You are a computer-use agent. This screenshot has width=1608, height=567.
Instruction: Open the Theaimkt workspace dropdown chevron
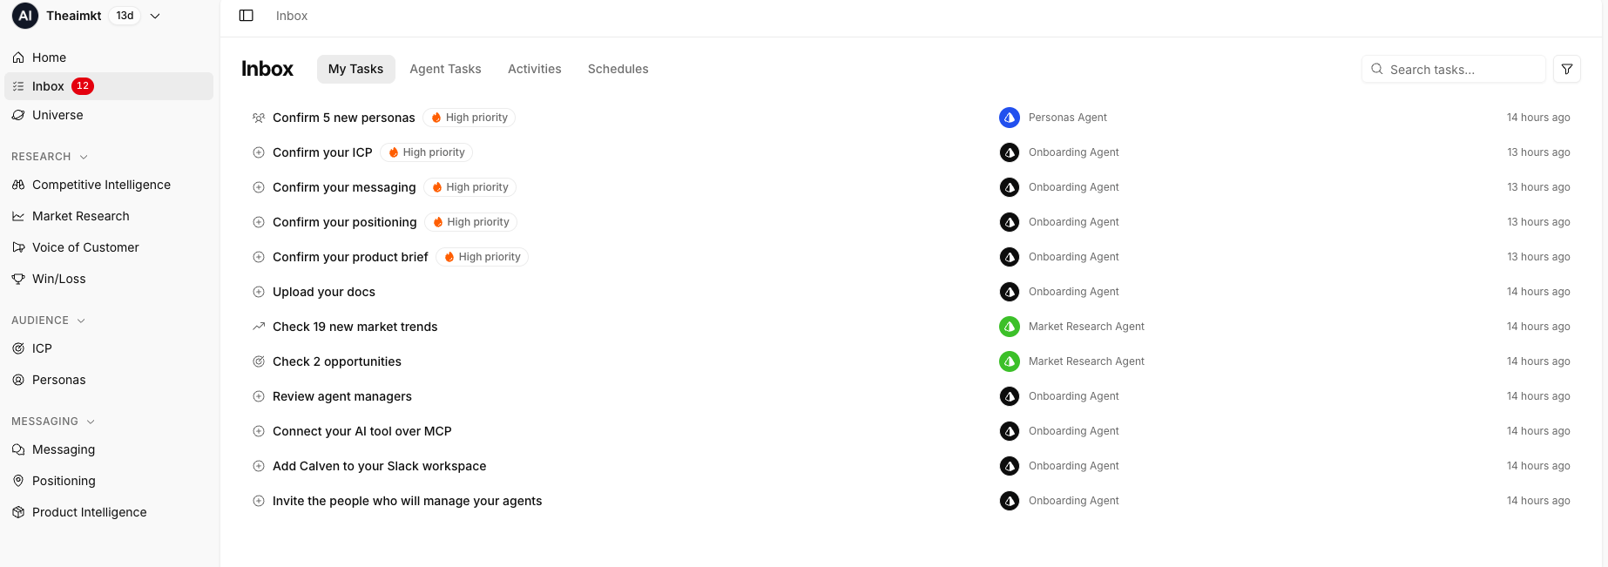point(155,16)
